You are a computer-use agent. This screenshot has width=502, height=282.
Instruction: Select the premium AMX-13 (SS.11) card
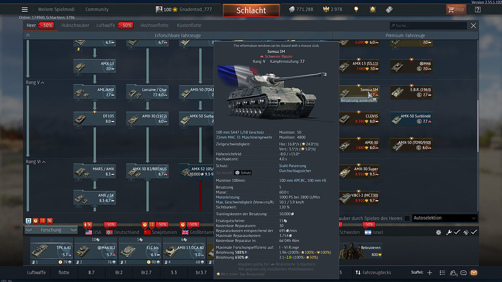click(x=359, y=66)
